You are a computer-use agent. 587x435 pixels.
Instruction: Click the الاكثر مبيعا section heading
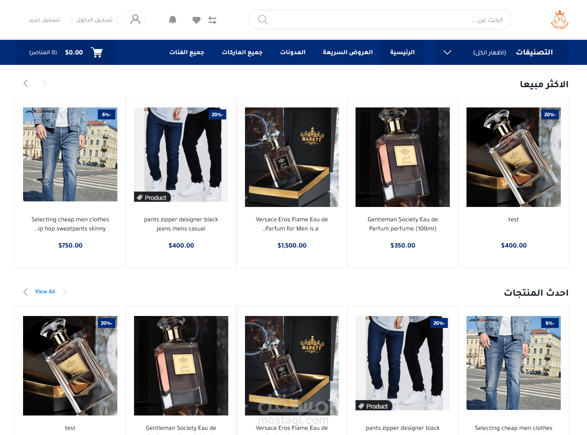(544, 84)
